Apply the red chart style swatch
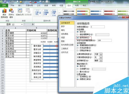This screenshot has height=94, width=129. pyautogui.click(x=110, y=13)
